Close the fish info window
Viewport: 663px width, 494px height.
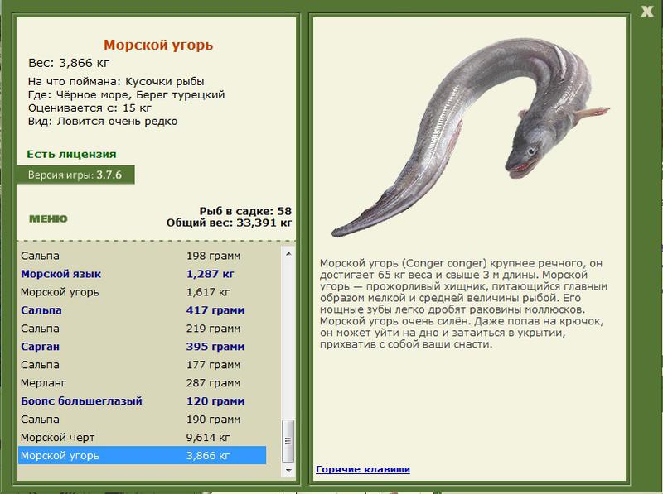[646, 11]
